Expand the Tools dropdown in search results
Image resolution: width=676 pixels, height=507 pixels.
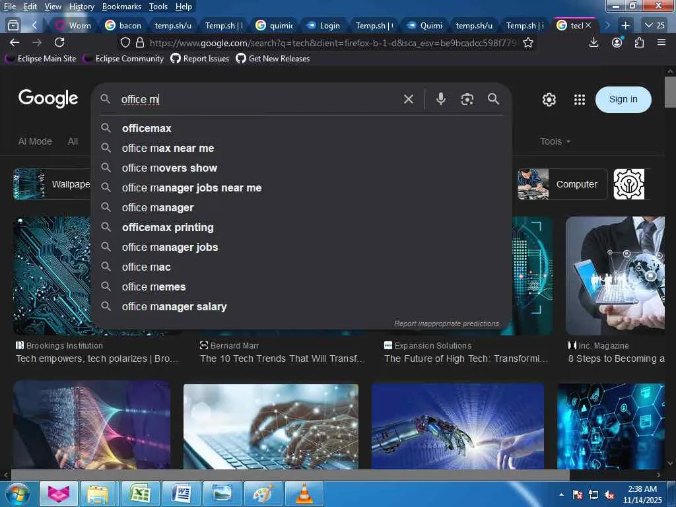555,141
